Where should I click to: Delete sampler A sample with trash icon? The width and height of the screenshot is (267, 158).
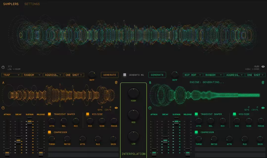pos(116,82)
